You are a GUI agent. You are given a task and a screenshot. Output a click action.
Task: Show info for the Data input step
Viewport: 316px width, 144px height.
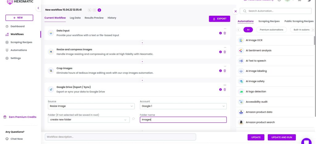[220, 33]
